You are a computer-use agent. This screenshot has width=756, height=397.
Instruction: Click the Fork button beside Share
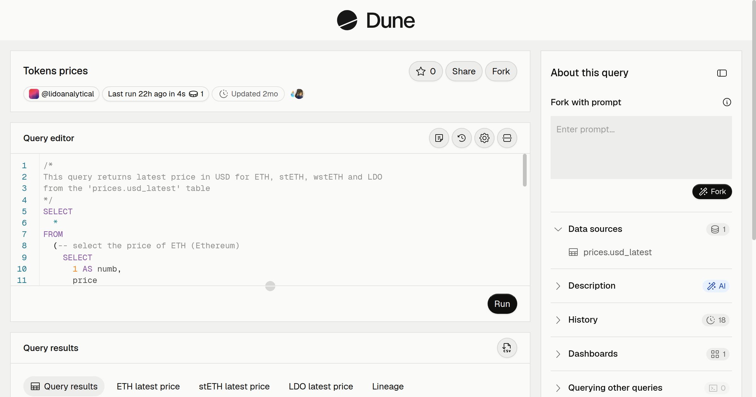coord(501,71)
